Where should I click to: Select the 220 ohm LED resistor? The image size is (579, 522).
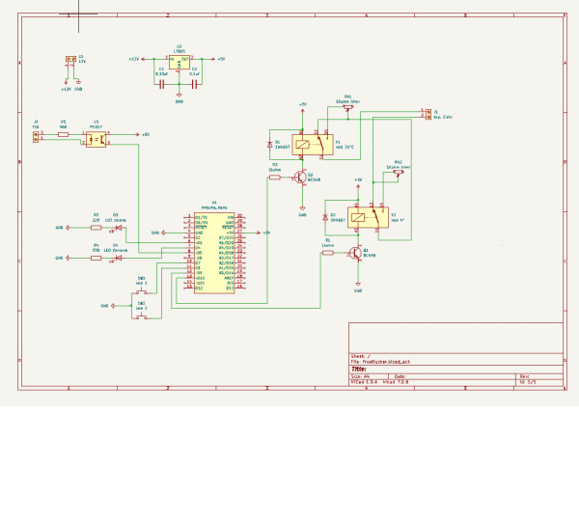(96, 228)
